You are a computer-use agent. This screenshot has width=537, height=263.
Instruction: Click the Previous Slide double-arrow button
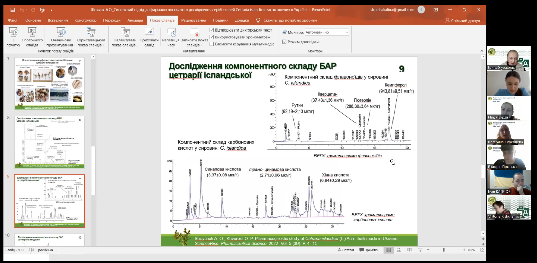pyautogui.click(x=483, y=239)
